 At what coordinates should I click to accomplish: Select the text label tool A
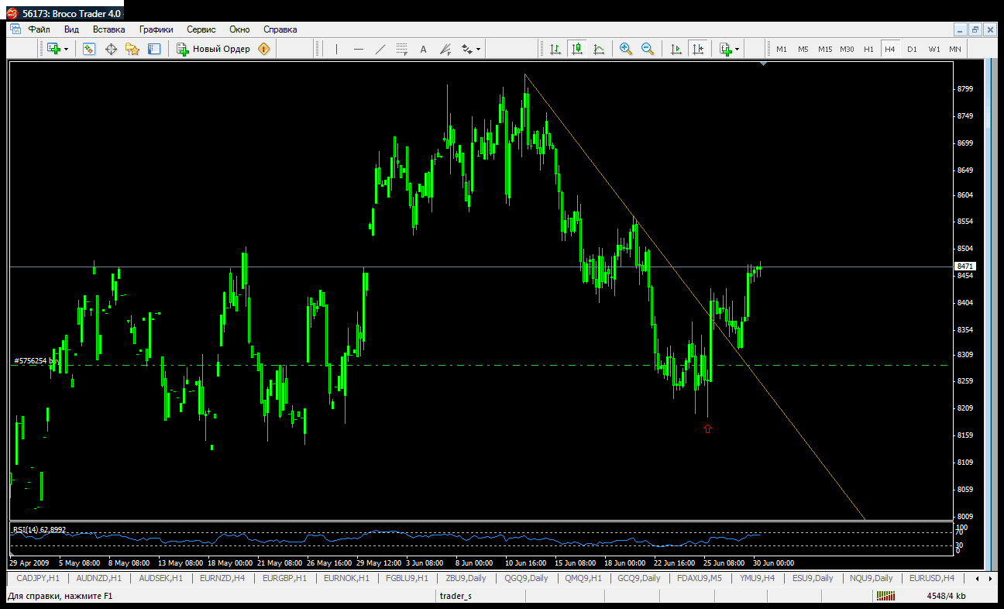pyautogui.click(x=423, y=49)
